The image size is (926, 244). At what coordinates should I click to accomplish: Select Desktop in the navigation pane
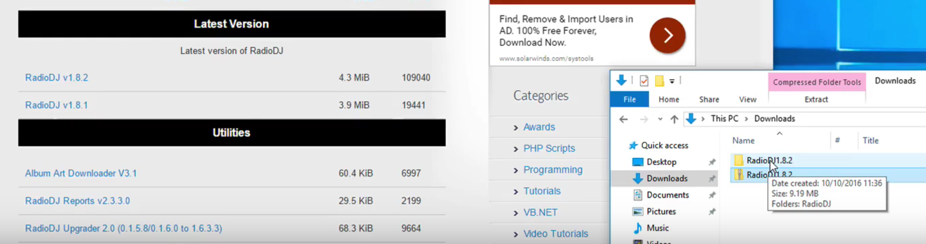[661, 162]
